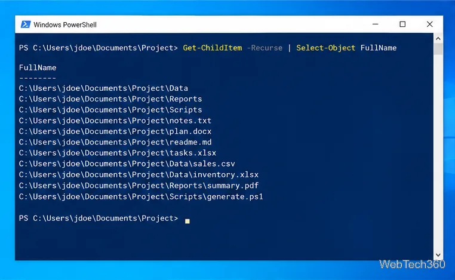Click the scrollbar down arrow

(438, 255)
